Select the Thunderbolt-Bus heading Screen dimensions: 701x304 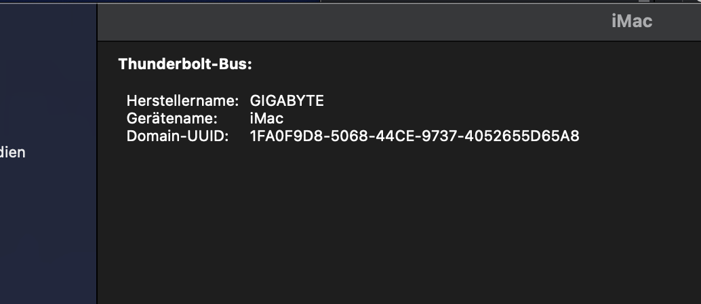[185, 64]
